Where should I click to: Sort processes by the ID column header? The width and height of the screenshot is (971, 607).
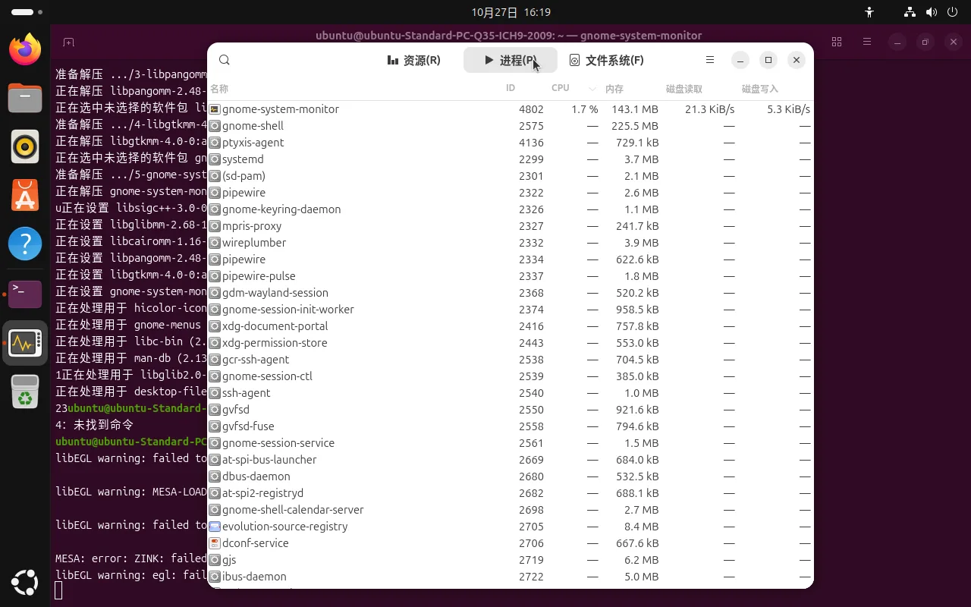[525, 89]
